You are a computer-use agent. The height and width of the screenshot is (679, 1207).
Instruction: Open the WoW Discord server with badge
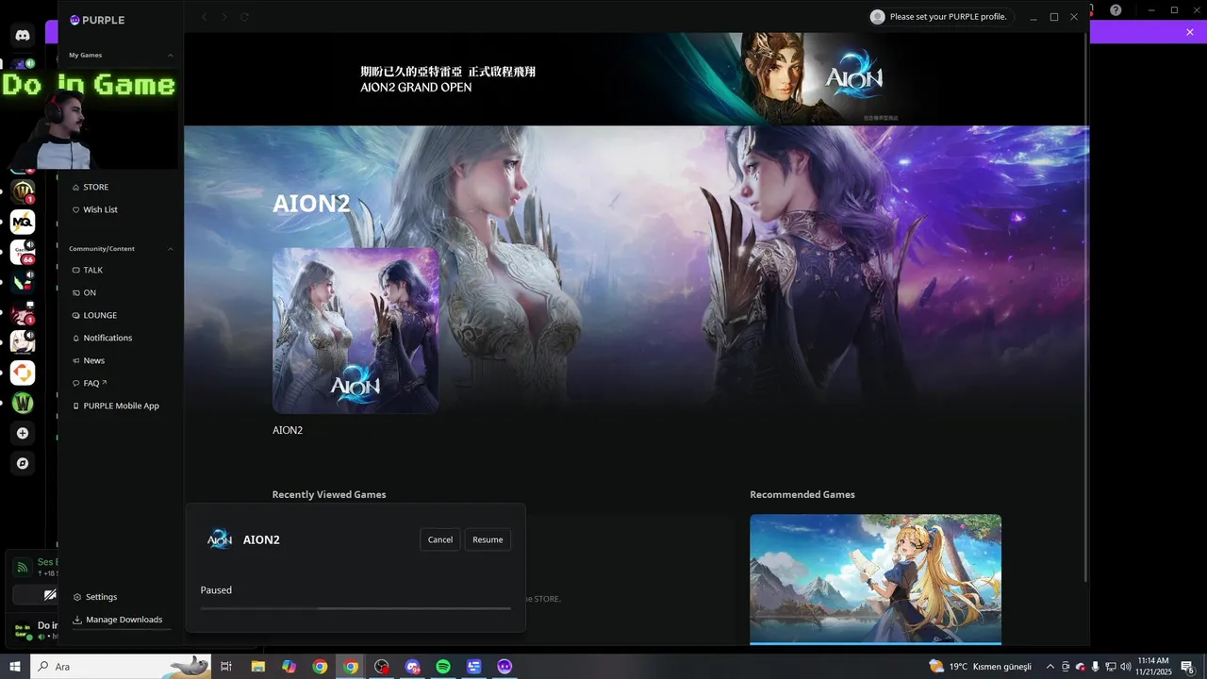point(23,192)
